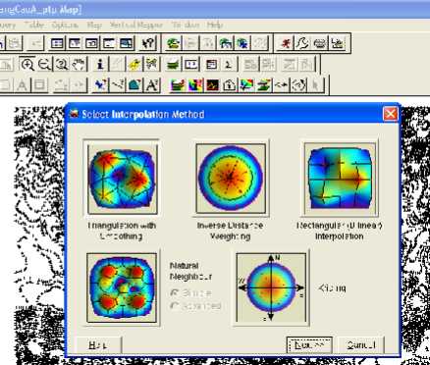
Task: Click the DBMS green table icon after Help arrow
Action: pos(174,43)
